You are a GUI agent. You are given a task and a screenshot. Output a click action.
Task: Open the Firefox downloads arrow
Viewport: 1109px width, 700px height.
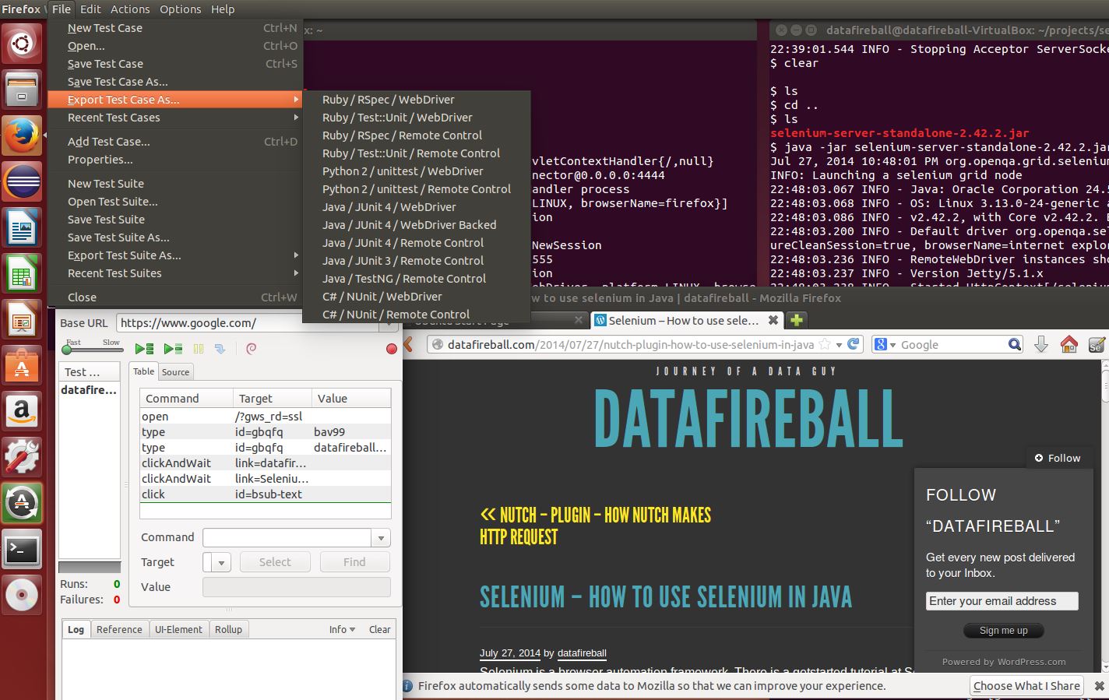pyautogui.click(x=1040, y=344)
